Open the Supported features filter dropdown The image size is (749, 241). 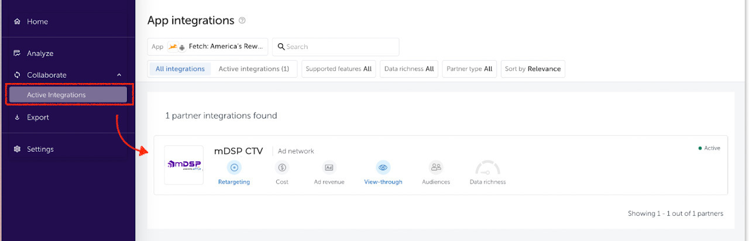click(338, 69)
